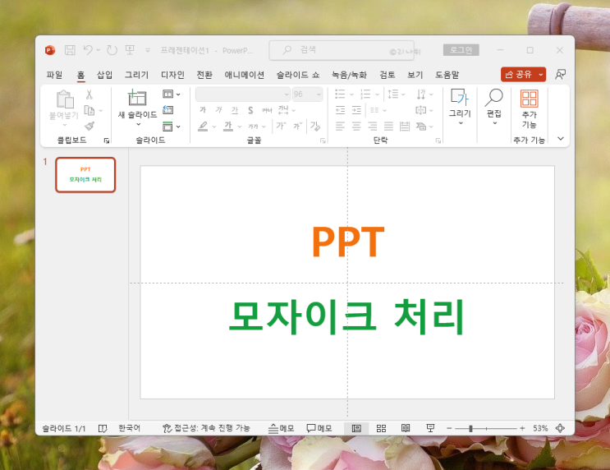Decrease list indent level
Image resolution: width=610 pixels, height=470 pixels.
[x=341, y=110]
